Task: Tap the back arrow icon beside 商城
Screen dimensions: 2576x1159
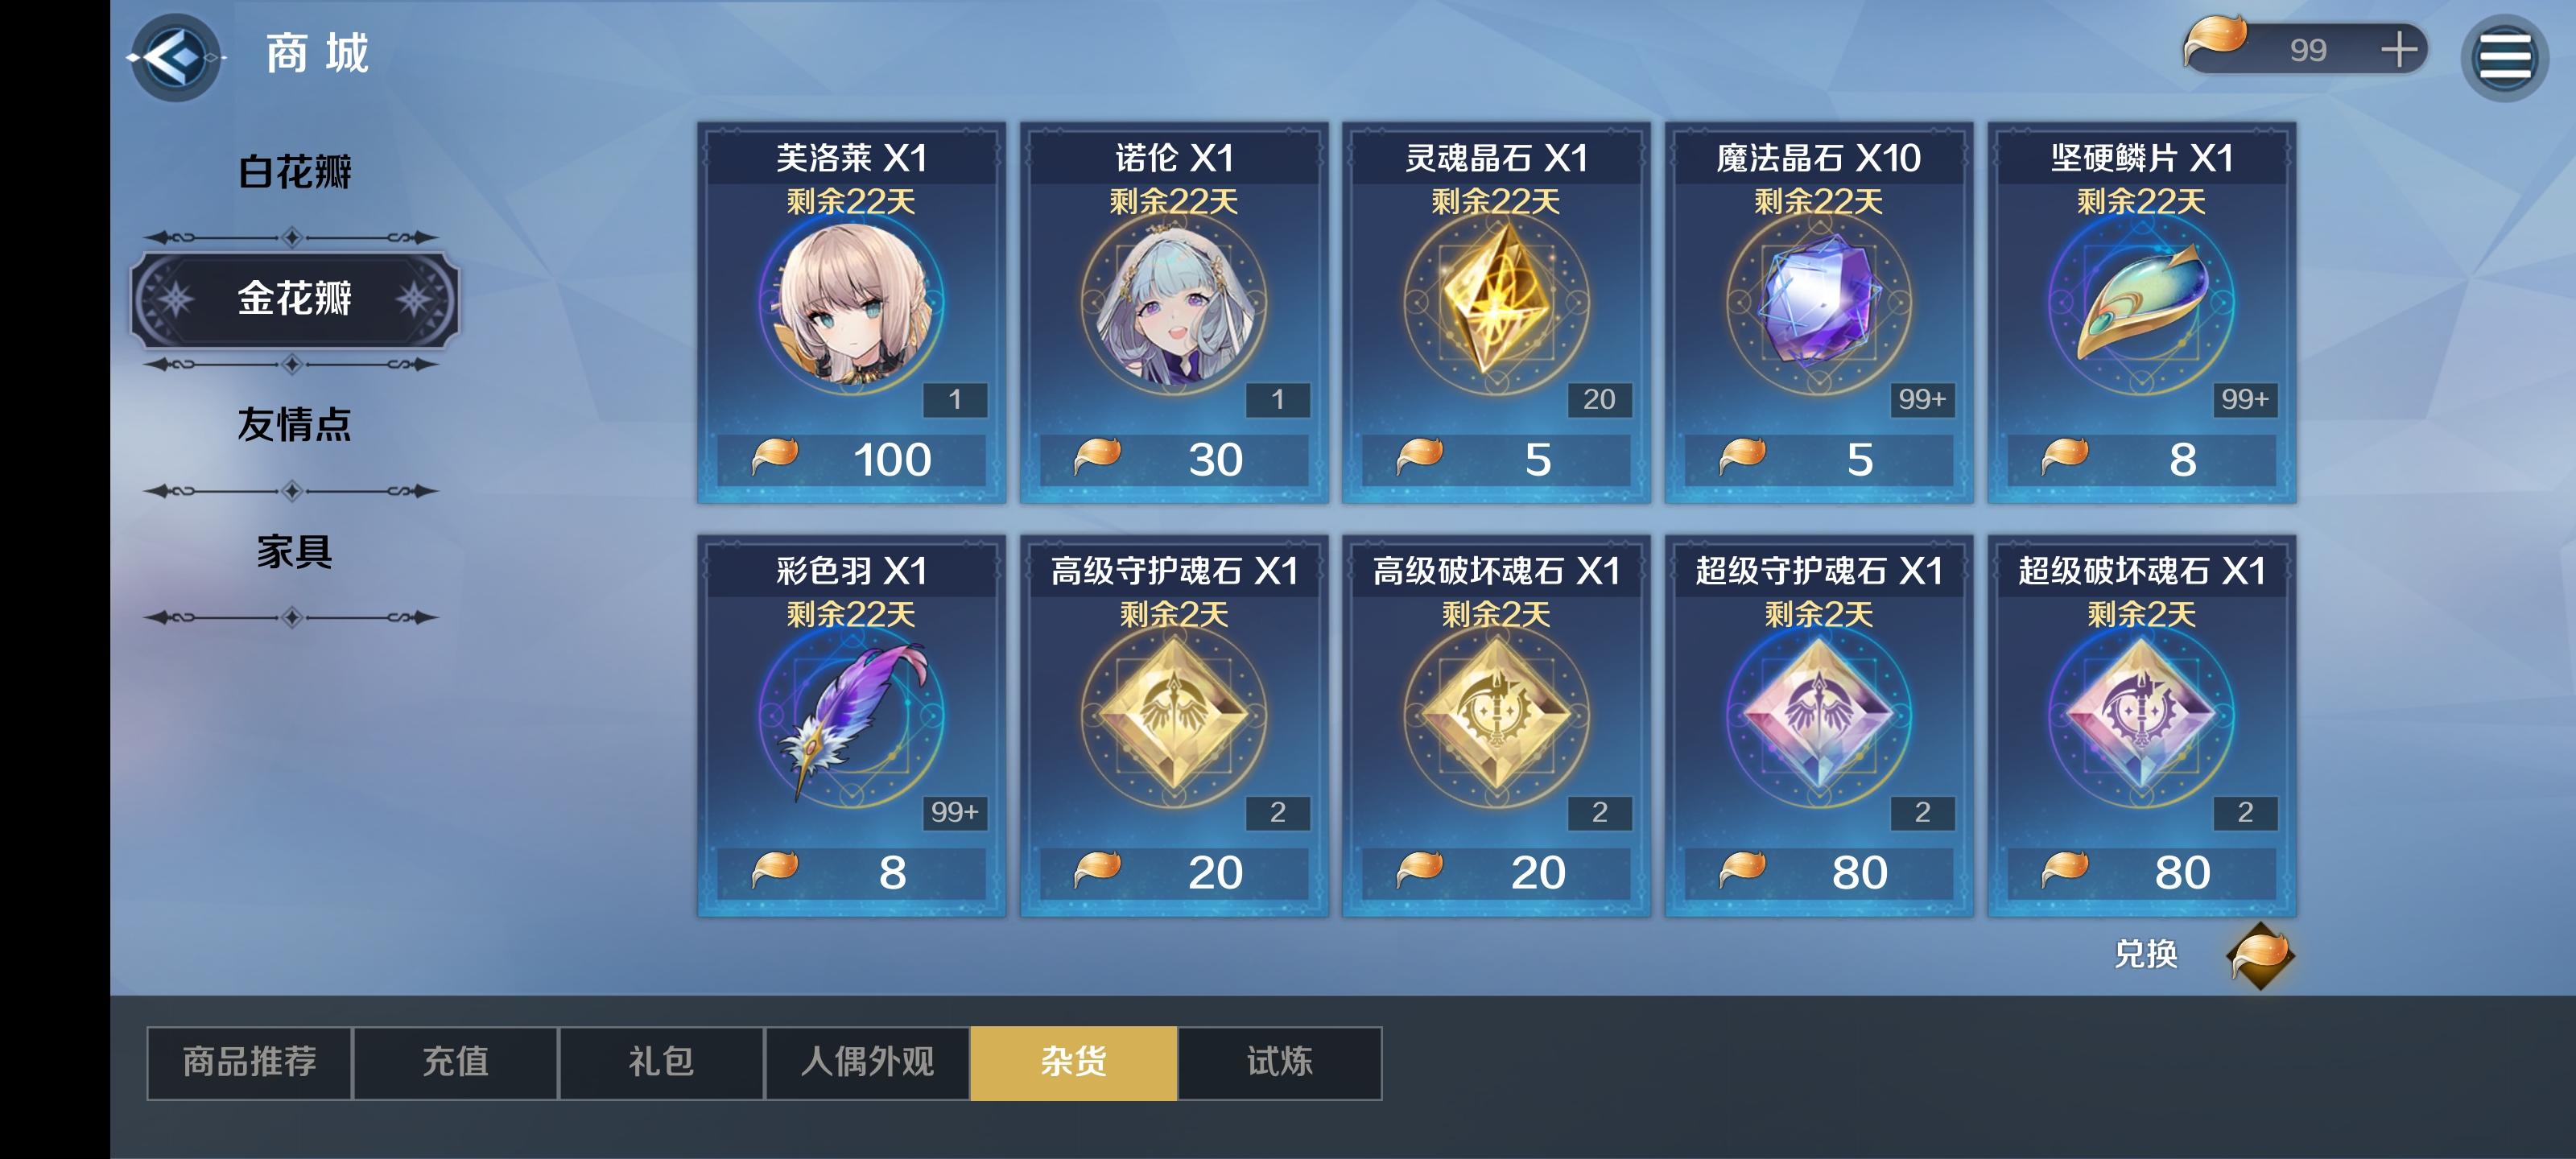Action: click(176, 57)
